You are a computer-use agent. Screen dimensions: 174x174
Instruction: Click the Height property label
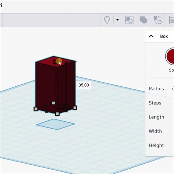pos(156,146)
